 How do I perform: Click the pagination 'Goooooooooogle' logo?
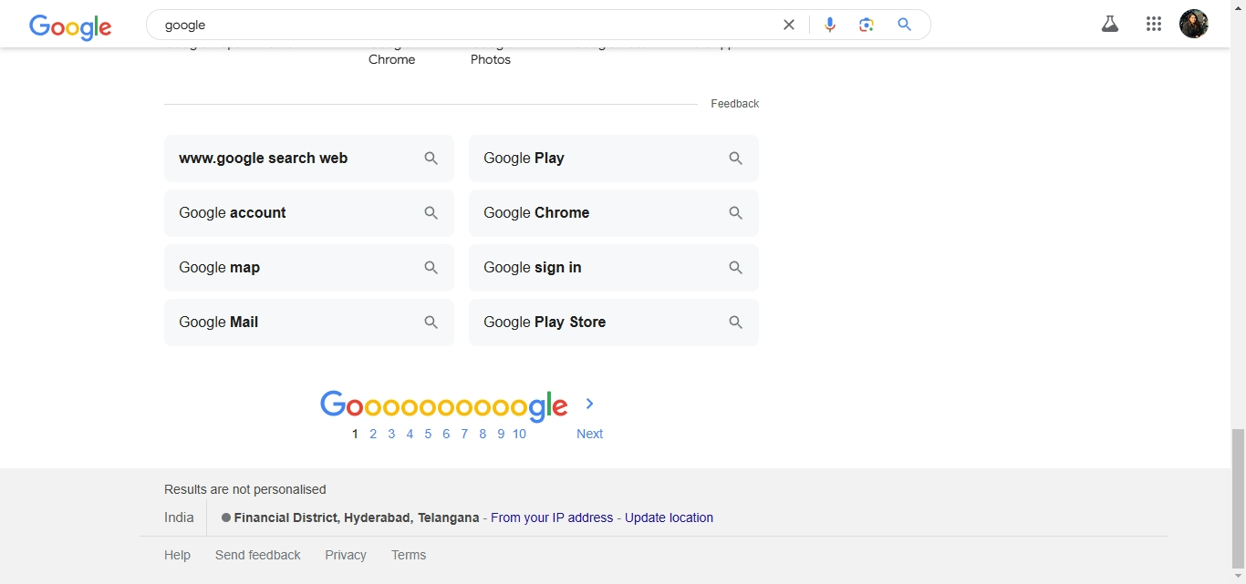pyautogui.click(x=444, y=406)
